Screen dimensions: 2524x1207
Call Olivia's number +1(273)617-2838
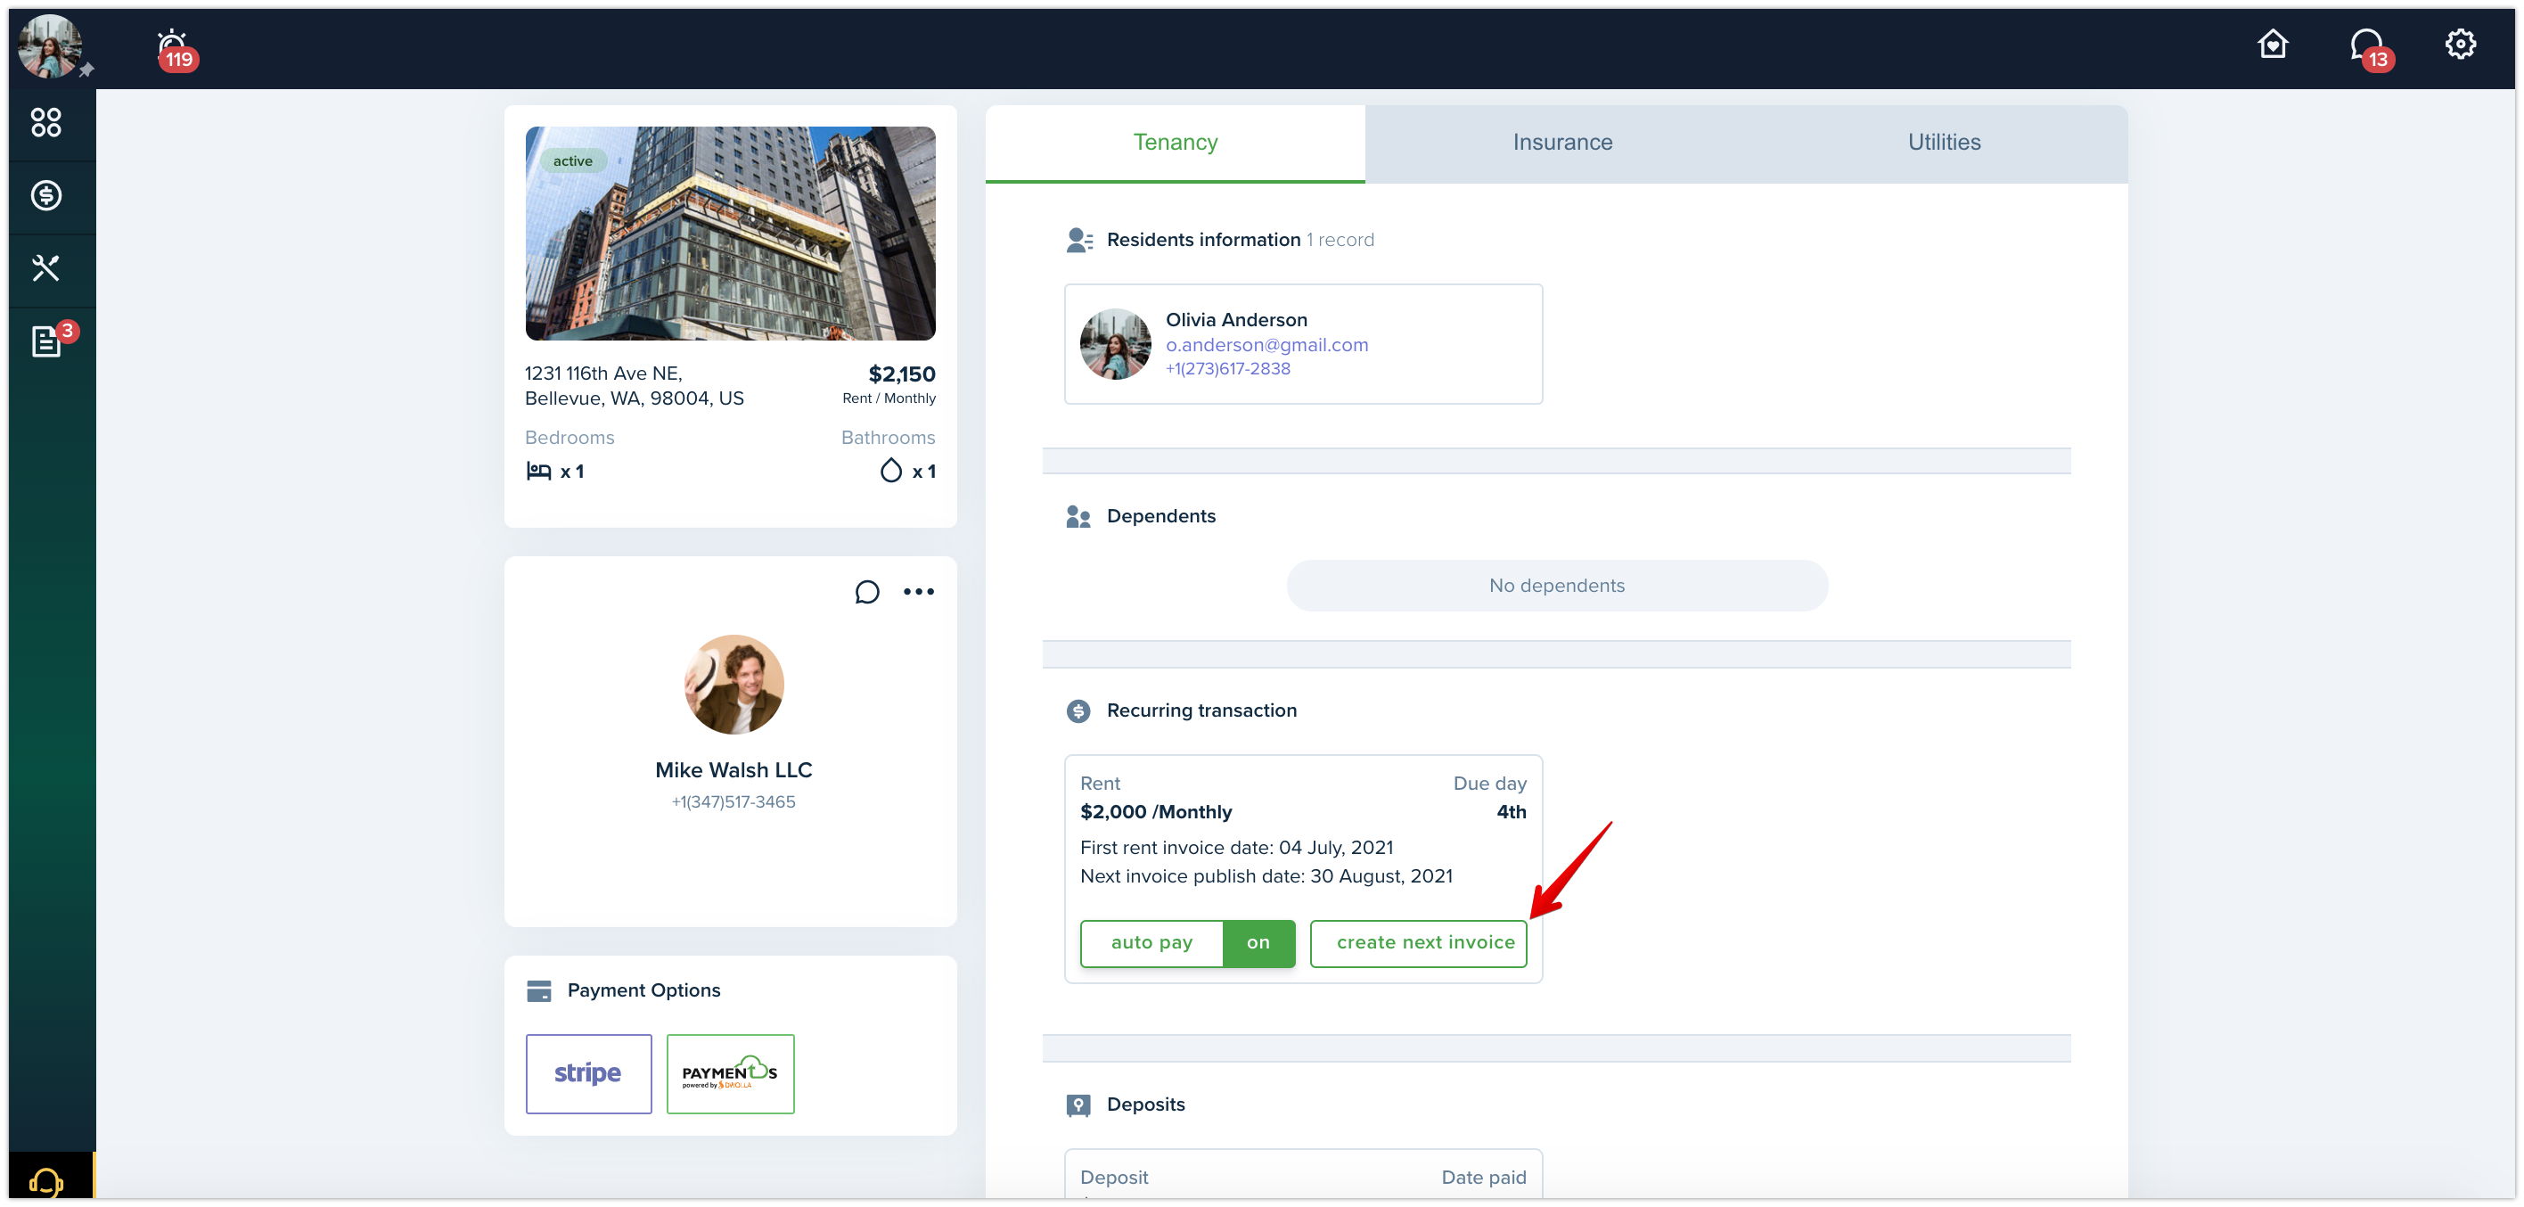point(1228,369)
